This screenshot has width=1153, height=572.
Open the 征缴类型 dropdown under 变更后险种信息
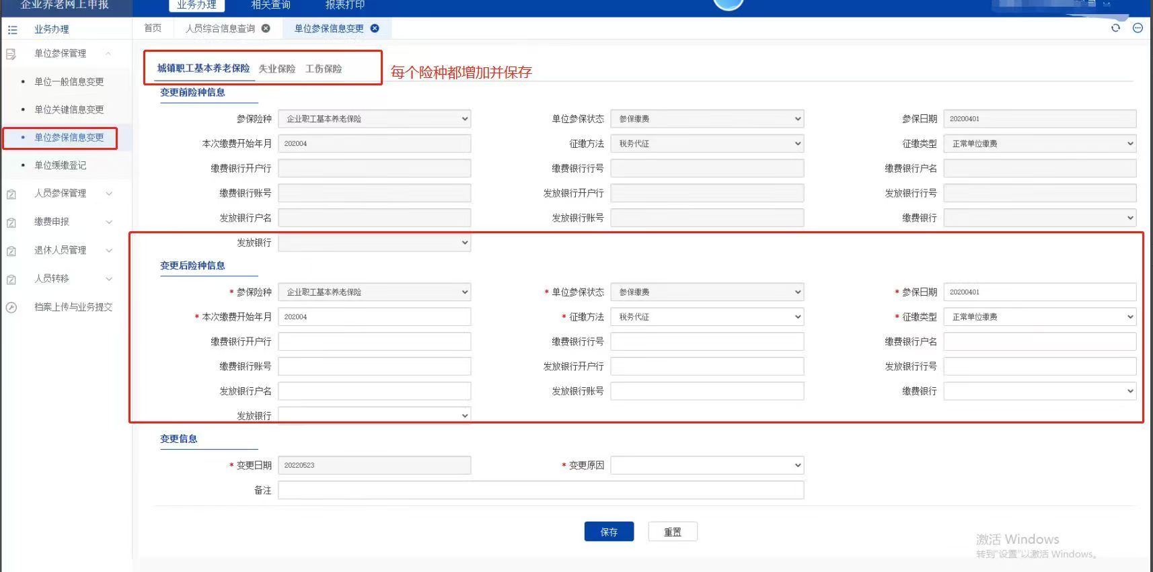(x=1039, y=317)
